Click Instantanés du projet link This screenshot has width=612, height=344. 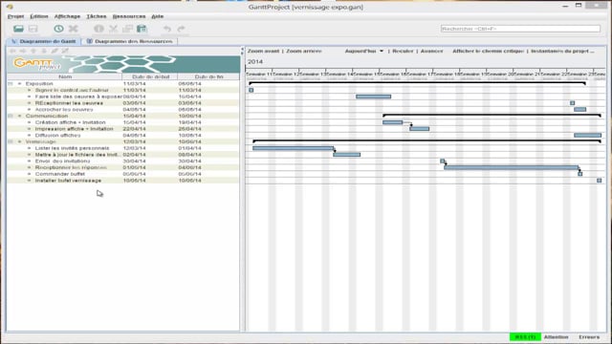coord(563,51)
